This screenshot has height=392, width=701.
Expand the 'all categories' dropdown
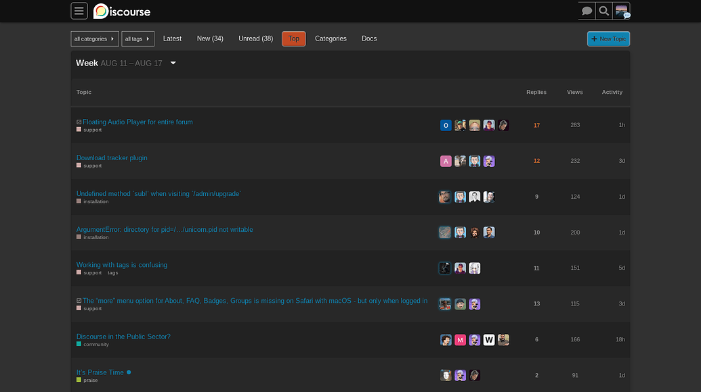[x=95, y=39]
